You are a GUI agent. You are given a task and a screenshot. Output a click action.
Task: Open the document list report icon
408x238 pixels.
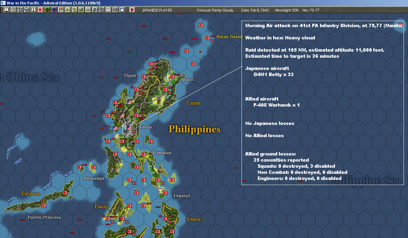13,10
